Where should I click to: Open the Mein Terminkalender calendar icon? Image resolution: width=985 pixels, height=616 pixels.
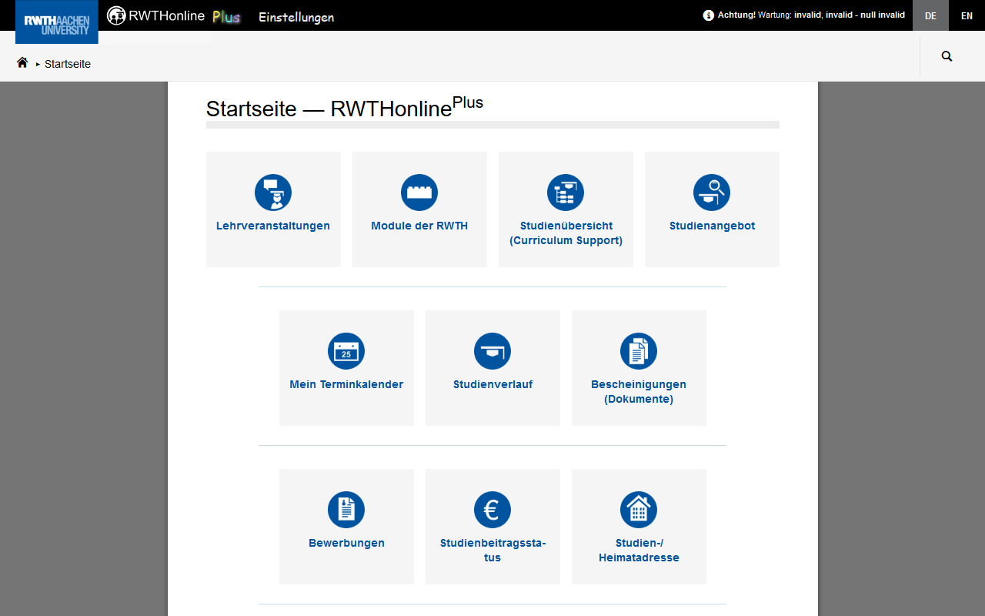(x=346, y=351)
